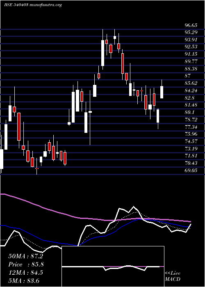Select the 71.81 price axis label

click(x=191, y=156)
